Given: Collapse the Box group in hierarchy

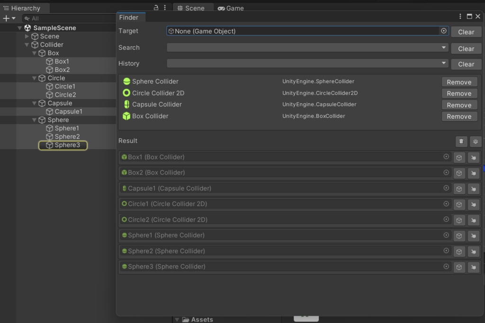Looking at the screenshot, I should pyautogui.click(x=34, y=53).
